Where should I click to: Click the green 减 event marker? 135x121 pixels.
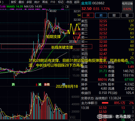40,85
